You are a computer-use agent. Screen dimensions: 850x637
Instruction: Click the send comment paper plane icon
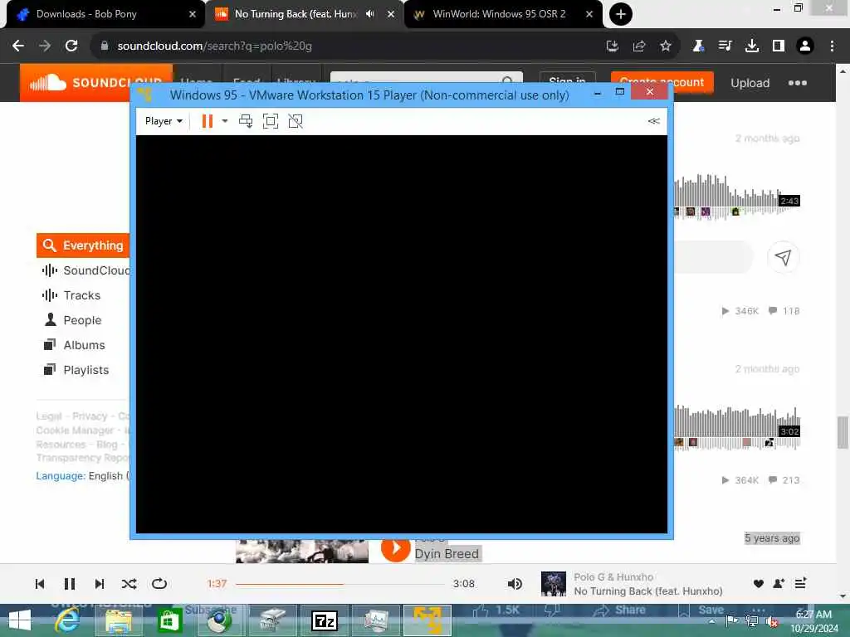(x=783, y=257)
